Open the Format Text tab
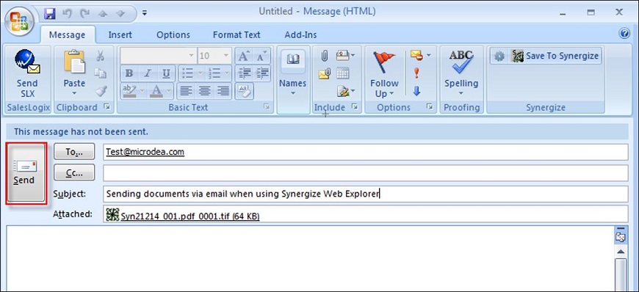This screenshot has height=292, width=639. (x=237, y=35)
